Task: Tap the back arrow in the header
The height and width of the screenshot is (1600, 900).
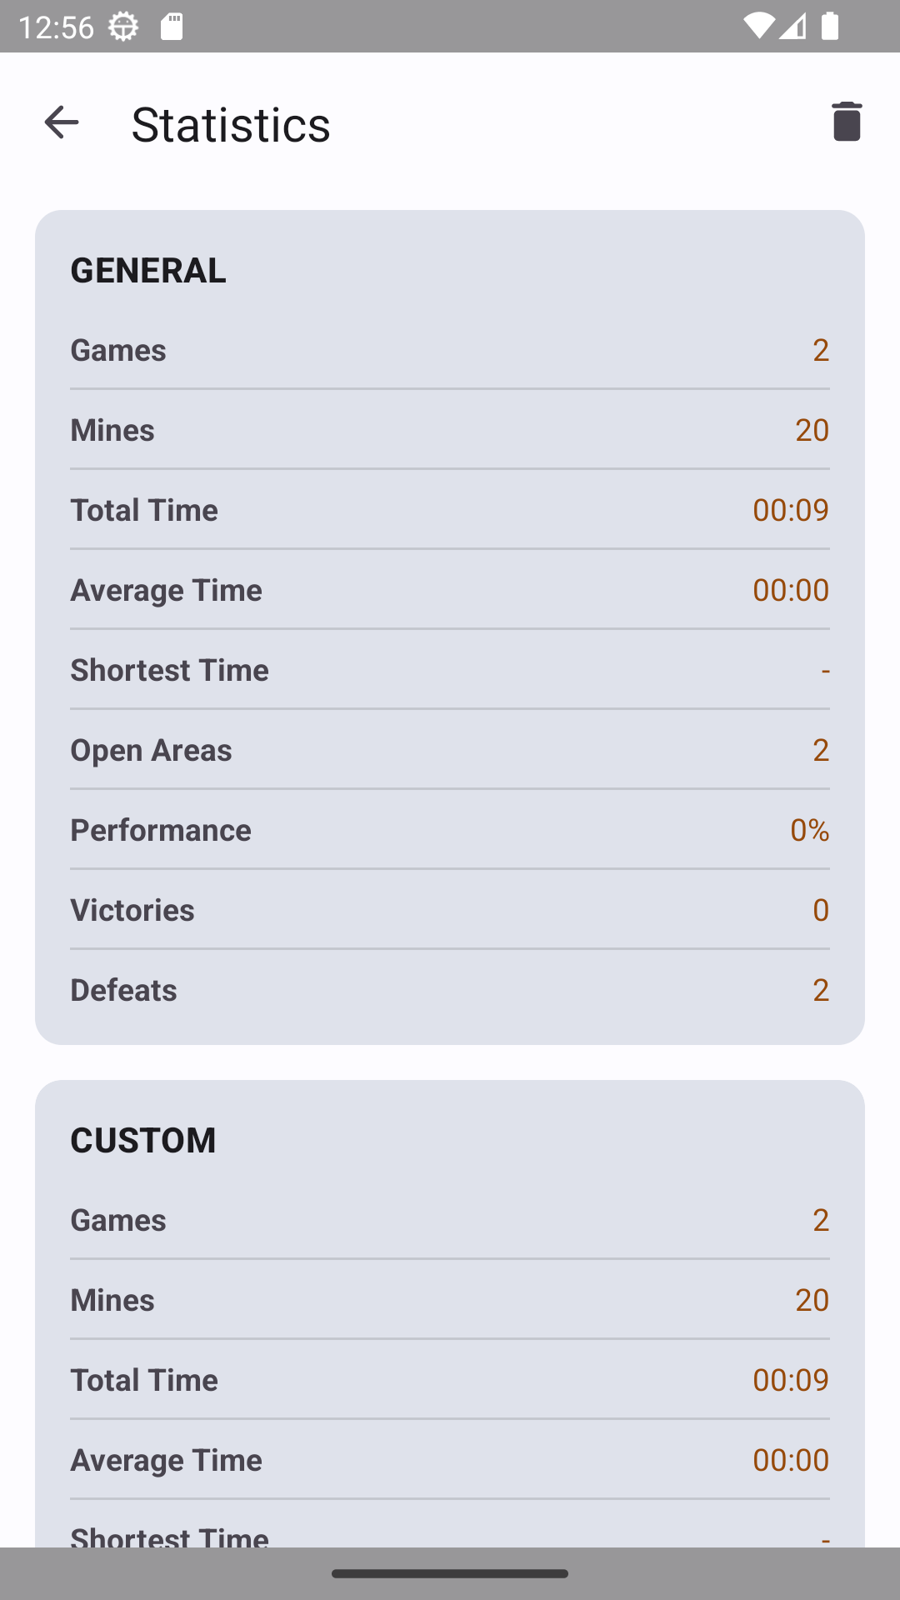Action: coord(61,122)
